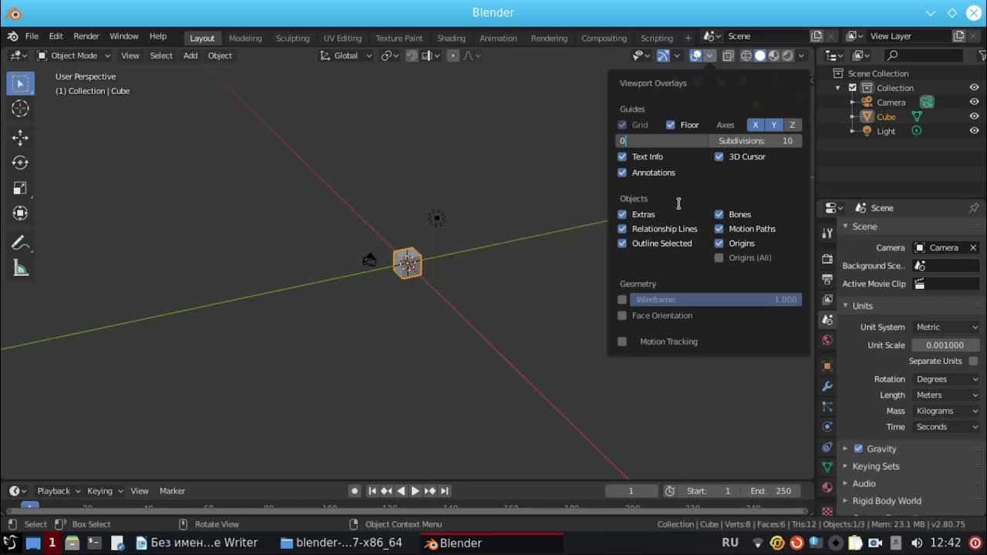Switch to Solid shading mode
Viewport: 987px width, 555px height.
[x=760, y=55]
